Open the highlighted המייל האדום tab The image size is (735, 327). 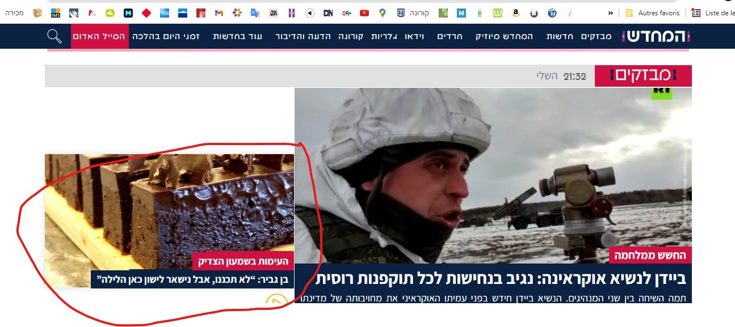click(100, 36)
